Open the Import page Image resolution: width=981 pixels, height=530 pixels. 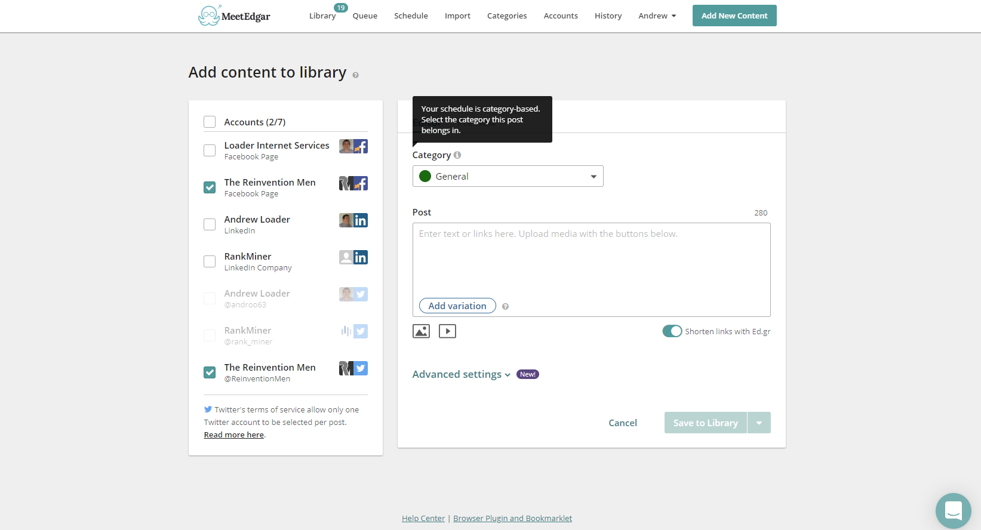click(457, 16)
